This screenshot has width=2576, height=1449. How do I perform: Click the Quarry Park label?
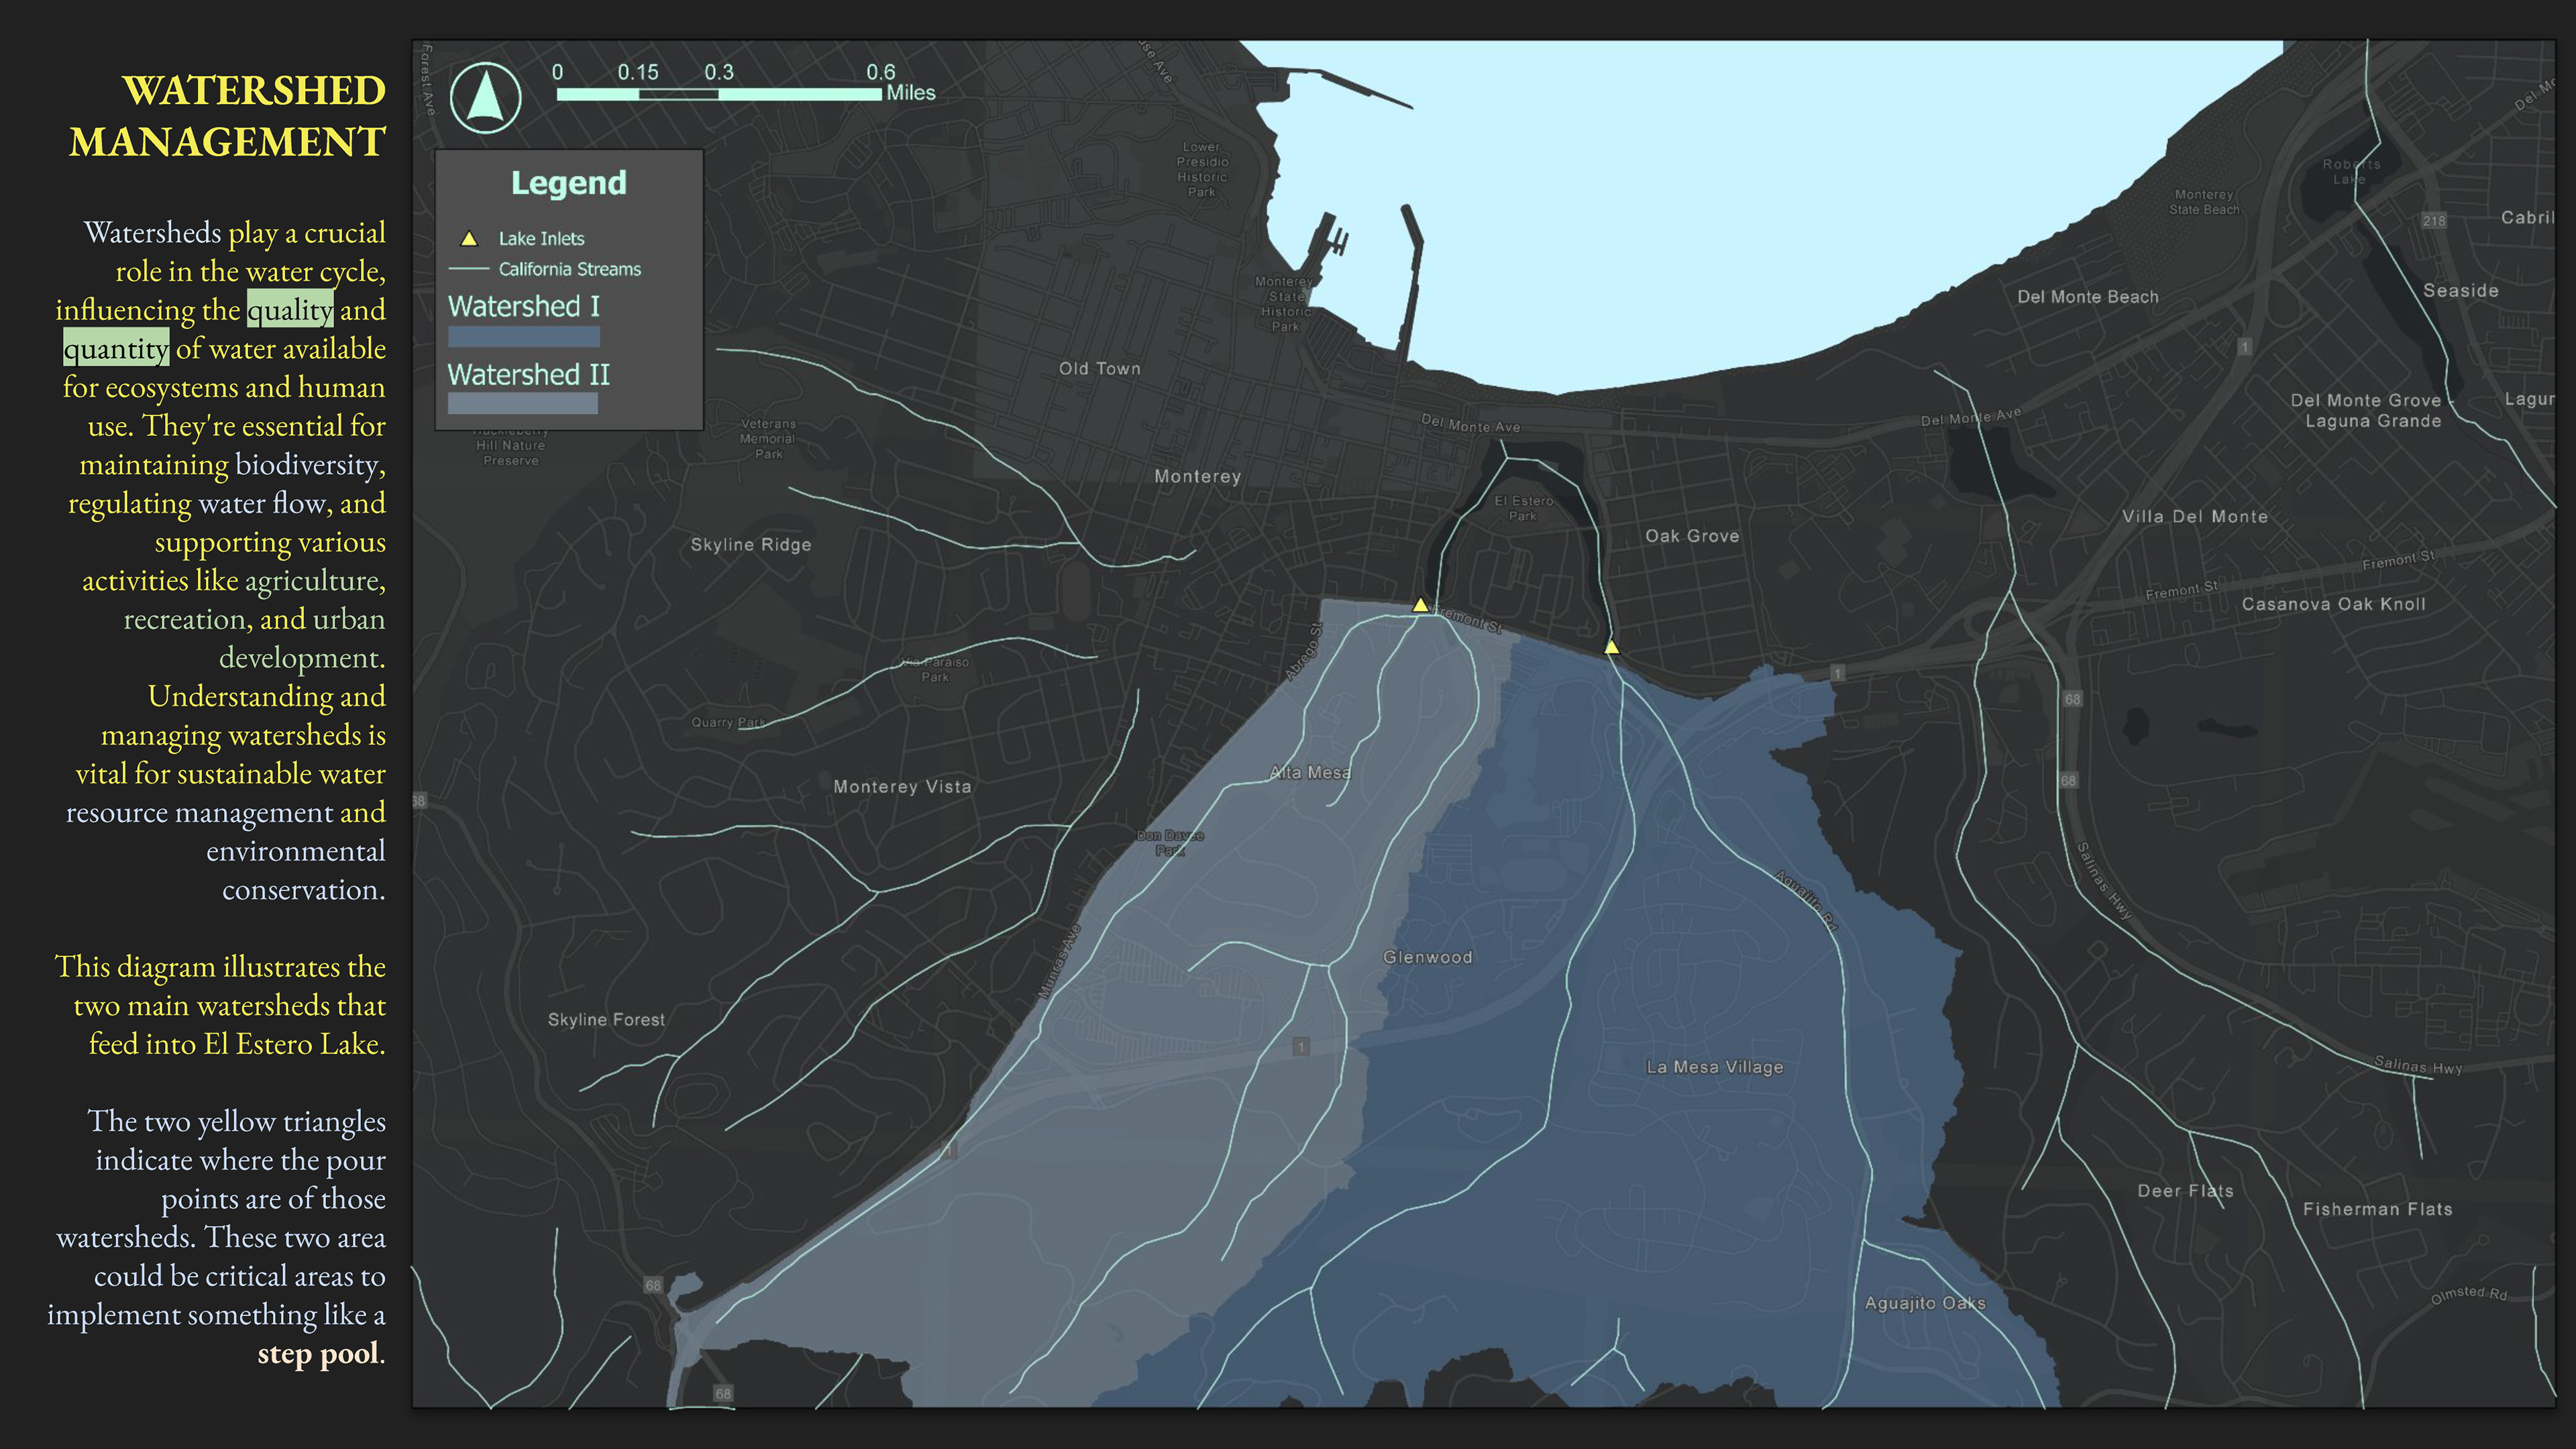point(727,722)
